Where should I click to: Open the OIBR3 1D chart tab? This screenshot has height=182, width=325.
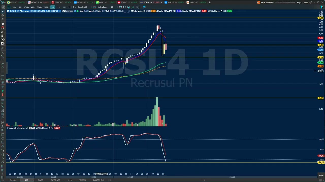105,2
